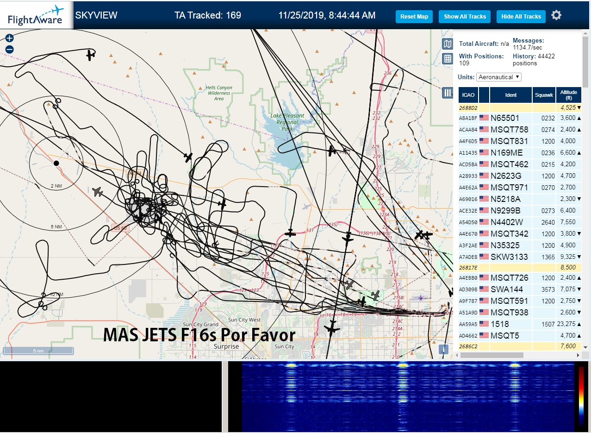Click the US flag in the row with Ident 1518
This screenshot has width=591, height=433.
[484, 324]
